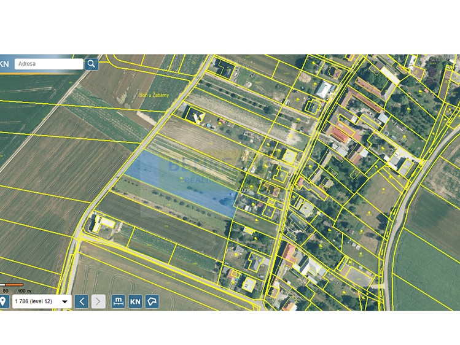Viewport: 460px width, 345px height.
Task: Click the location pin icon
Action: pos(3,301)
